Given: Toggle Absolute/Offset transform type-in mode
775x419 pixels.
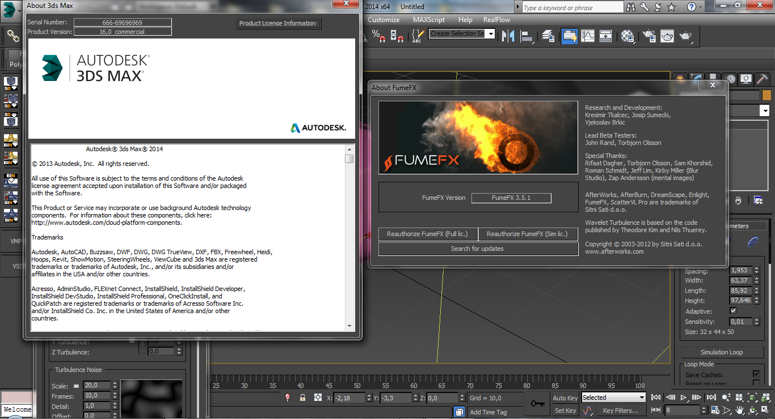Looking at the screenshot, I should pyautogui.click(x=318, y=398).
